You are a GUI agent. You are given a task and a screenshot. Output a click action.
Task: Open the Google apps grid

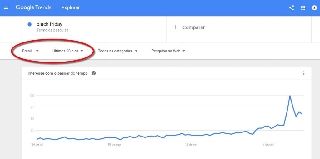[303, 8]
